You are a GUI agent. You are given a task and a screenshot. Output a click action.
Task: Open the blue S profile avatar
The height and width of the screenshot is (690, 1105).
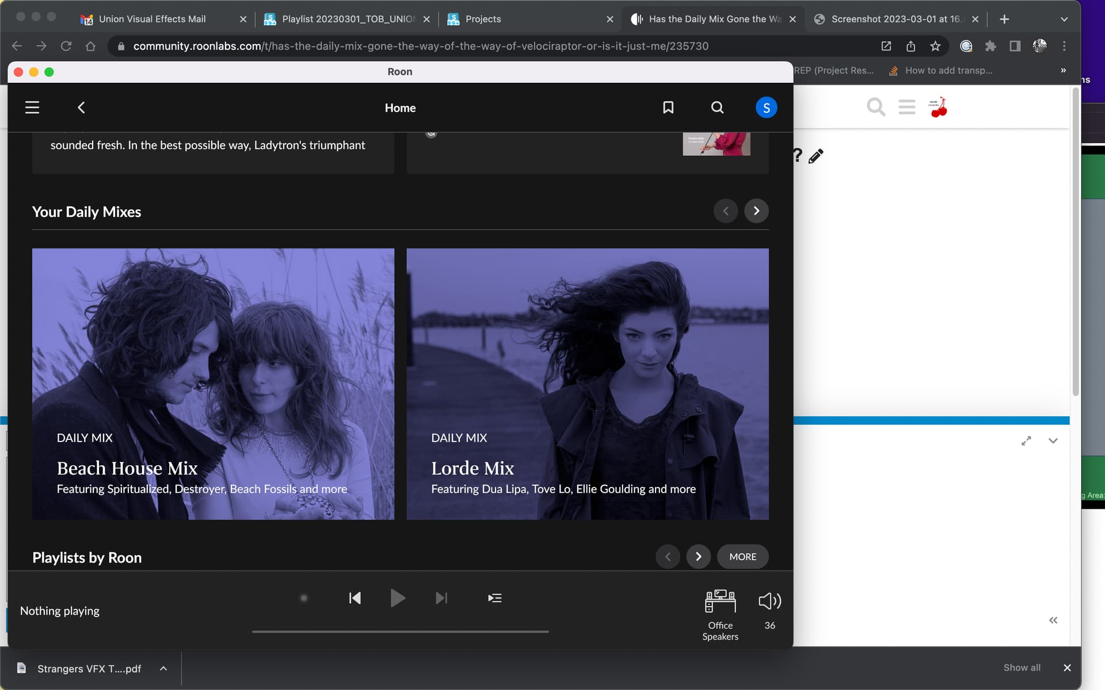[x=766, y=108]
